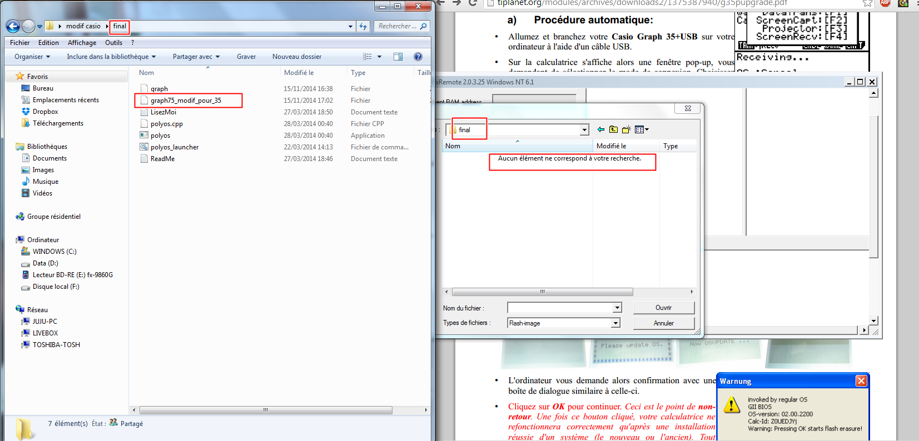Select WINDOWS (C:) under Ordinateur
The height and width of the screenshot is (441, 919).
point(54,252)
